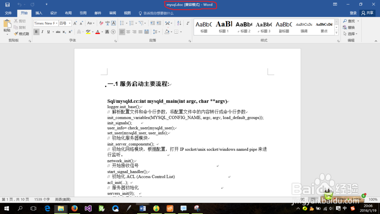
Task: Apply superscript x² formatting
Action: pyautogui.click(x=70, y=32)
